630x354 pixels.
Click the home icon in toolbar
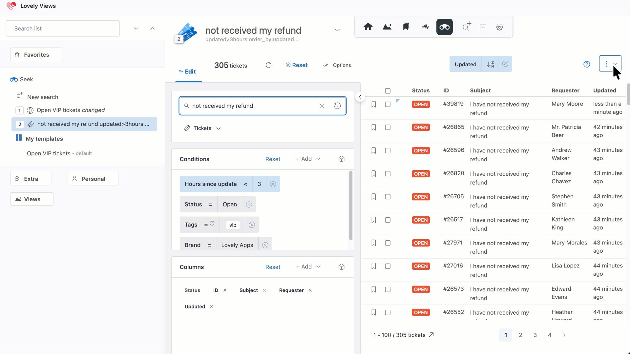[368, 27]
